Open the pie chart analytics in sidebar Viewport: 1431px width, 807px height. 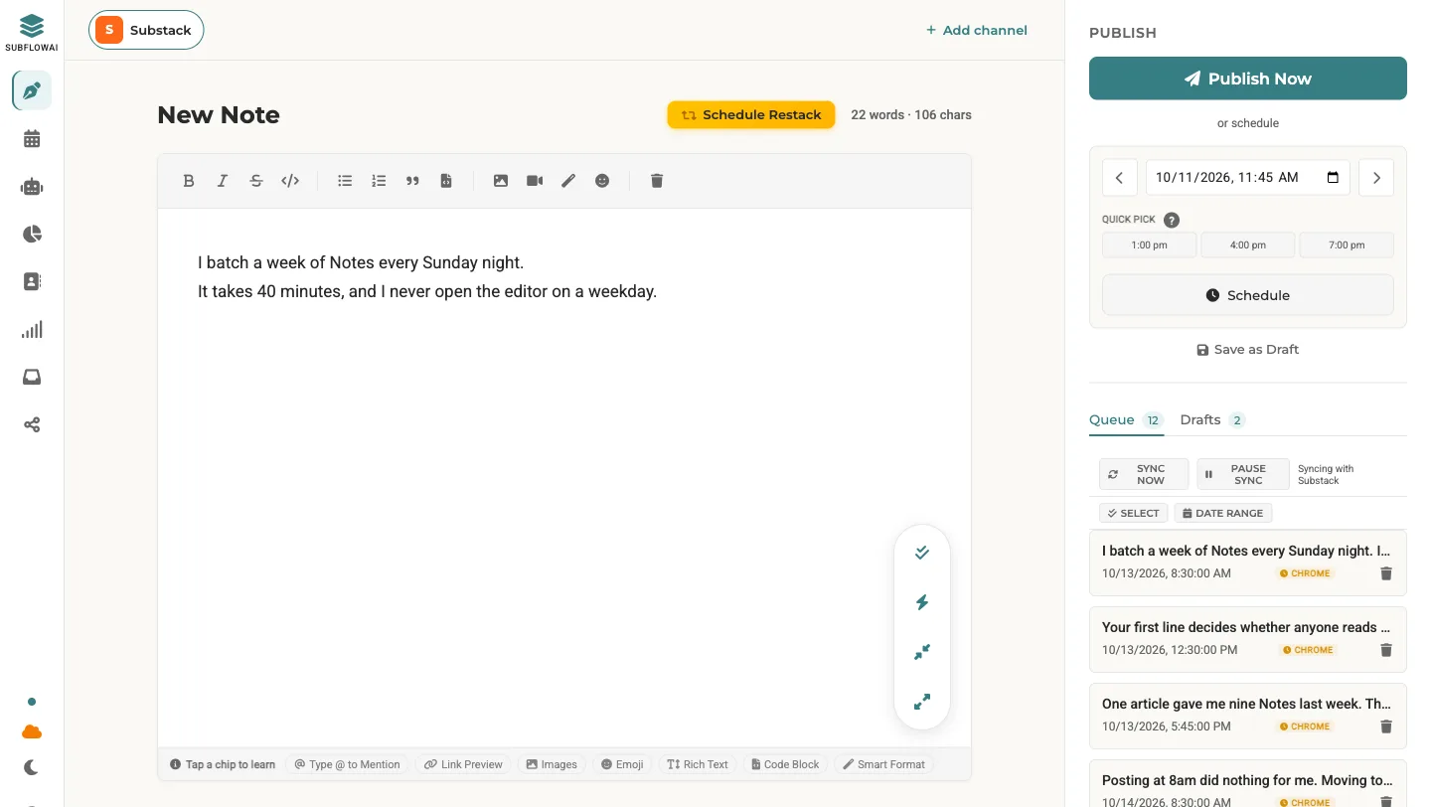tap(32, 235)
